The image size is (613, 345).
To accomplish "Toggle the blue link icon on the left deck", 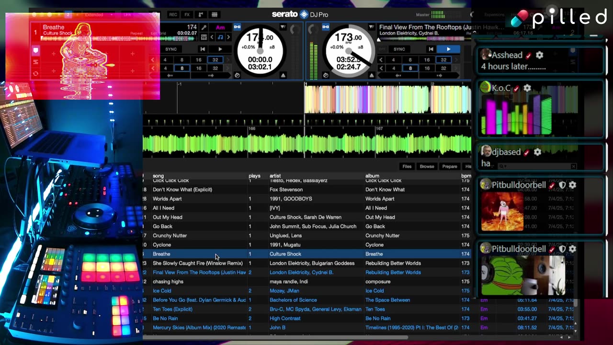I will (x=237, y=27).
